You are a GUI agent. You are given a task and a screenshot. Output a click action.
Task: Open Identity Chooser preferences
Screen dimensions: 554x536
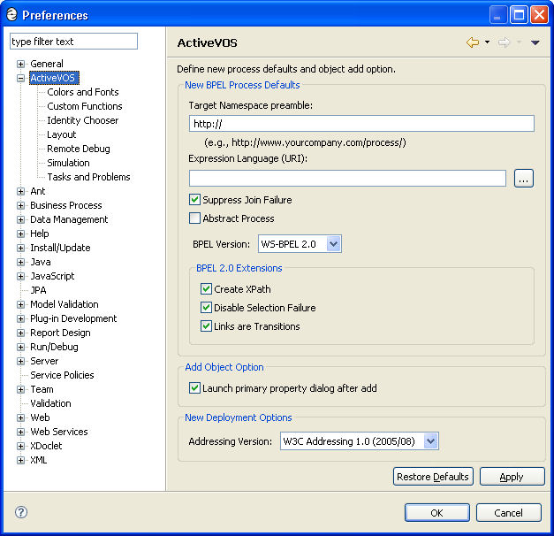tap(83, 120)
